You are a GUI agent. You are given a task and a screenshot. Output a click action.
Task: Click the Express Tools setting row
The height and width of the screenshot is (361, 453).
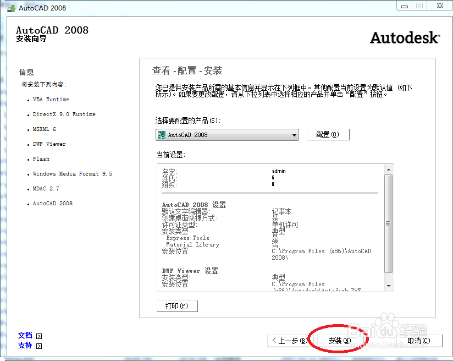188,238
